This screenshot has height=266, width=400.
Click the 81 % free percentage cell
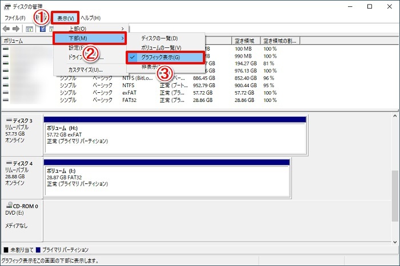coord(269,63)
